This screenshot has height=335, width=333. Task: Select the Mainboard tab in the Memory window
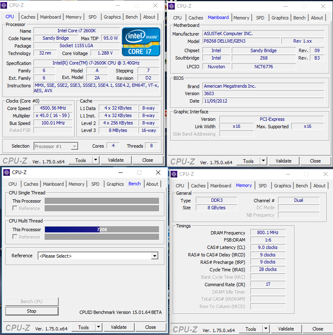pyautogui.click(x=221, y=186)
